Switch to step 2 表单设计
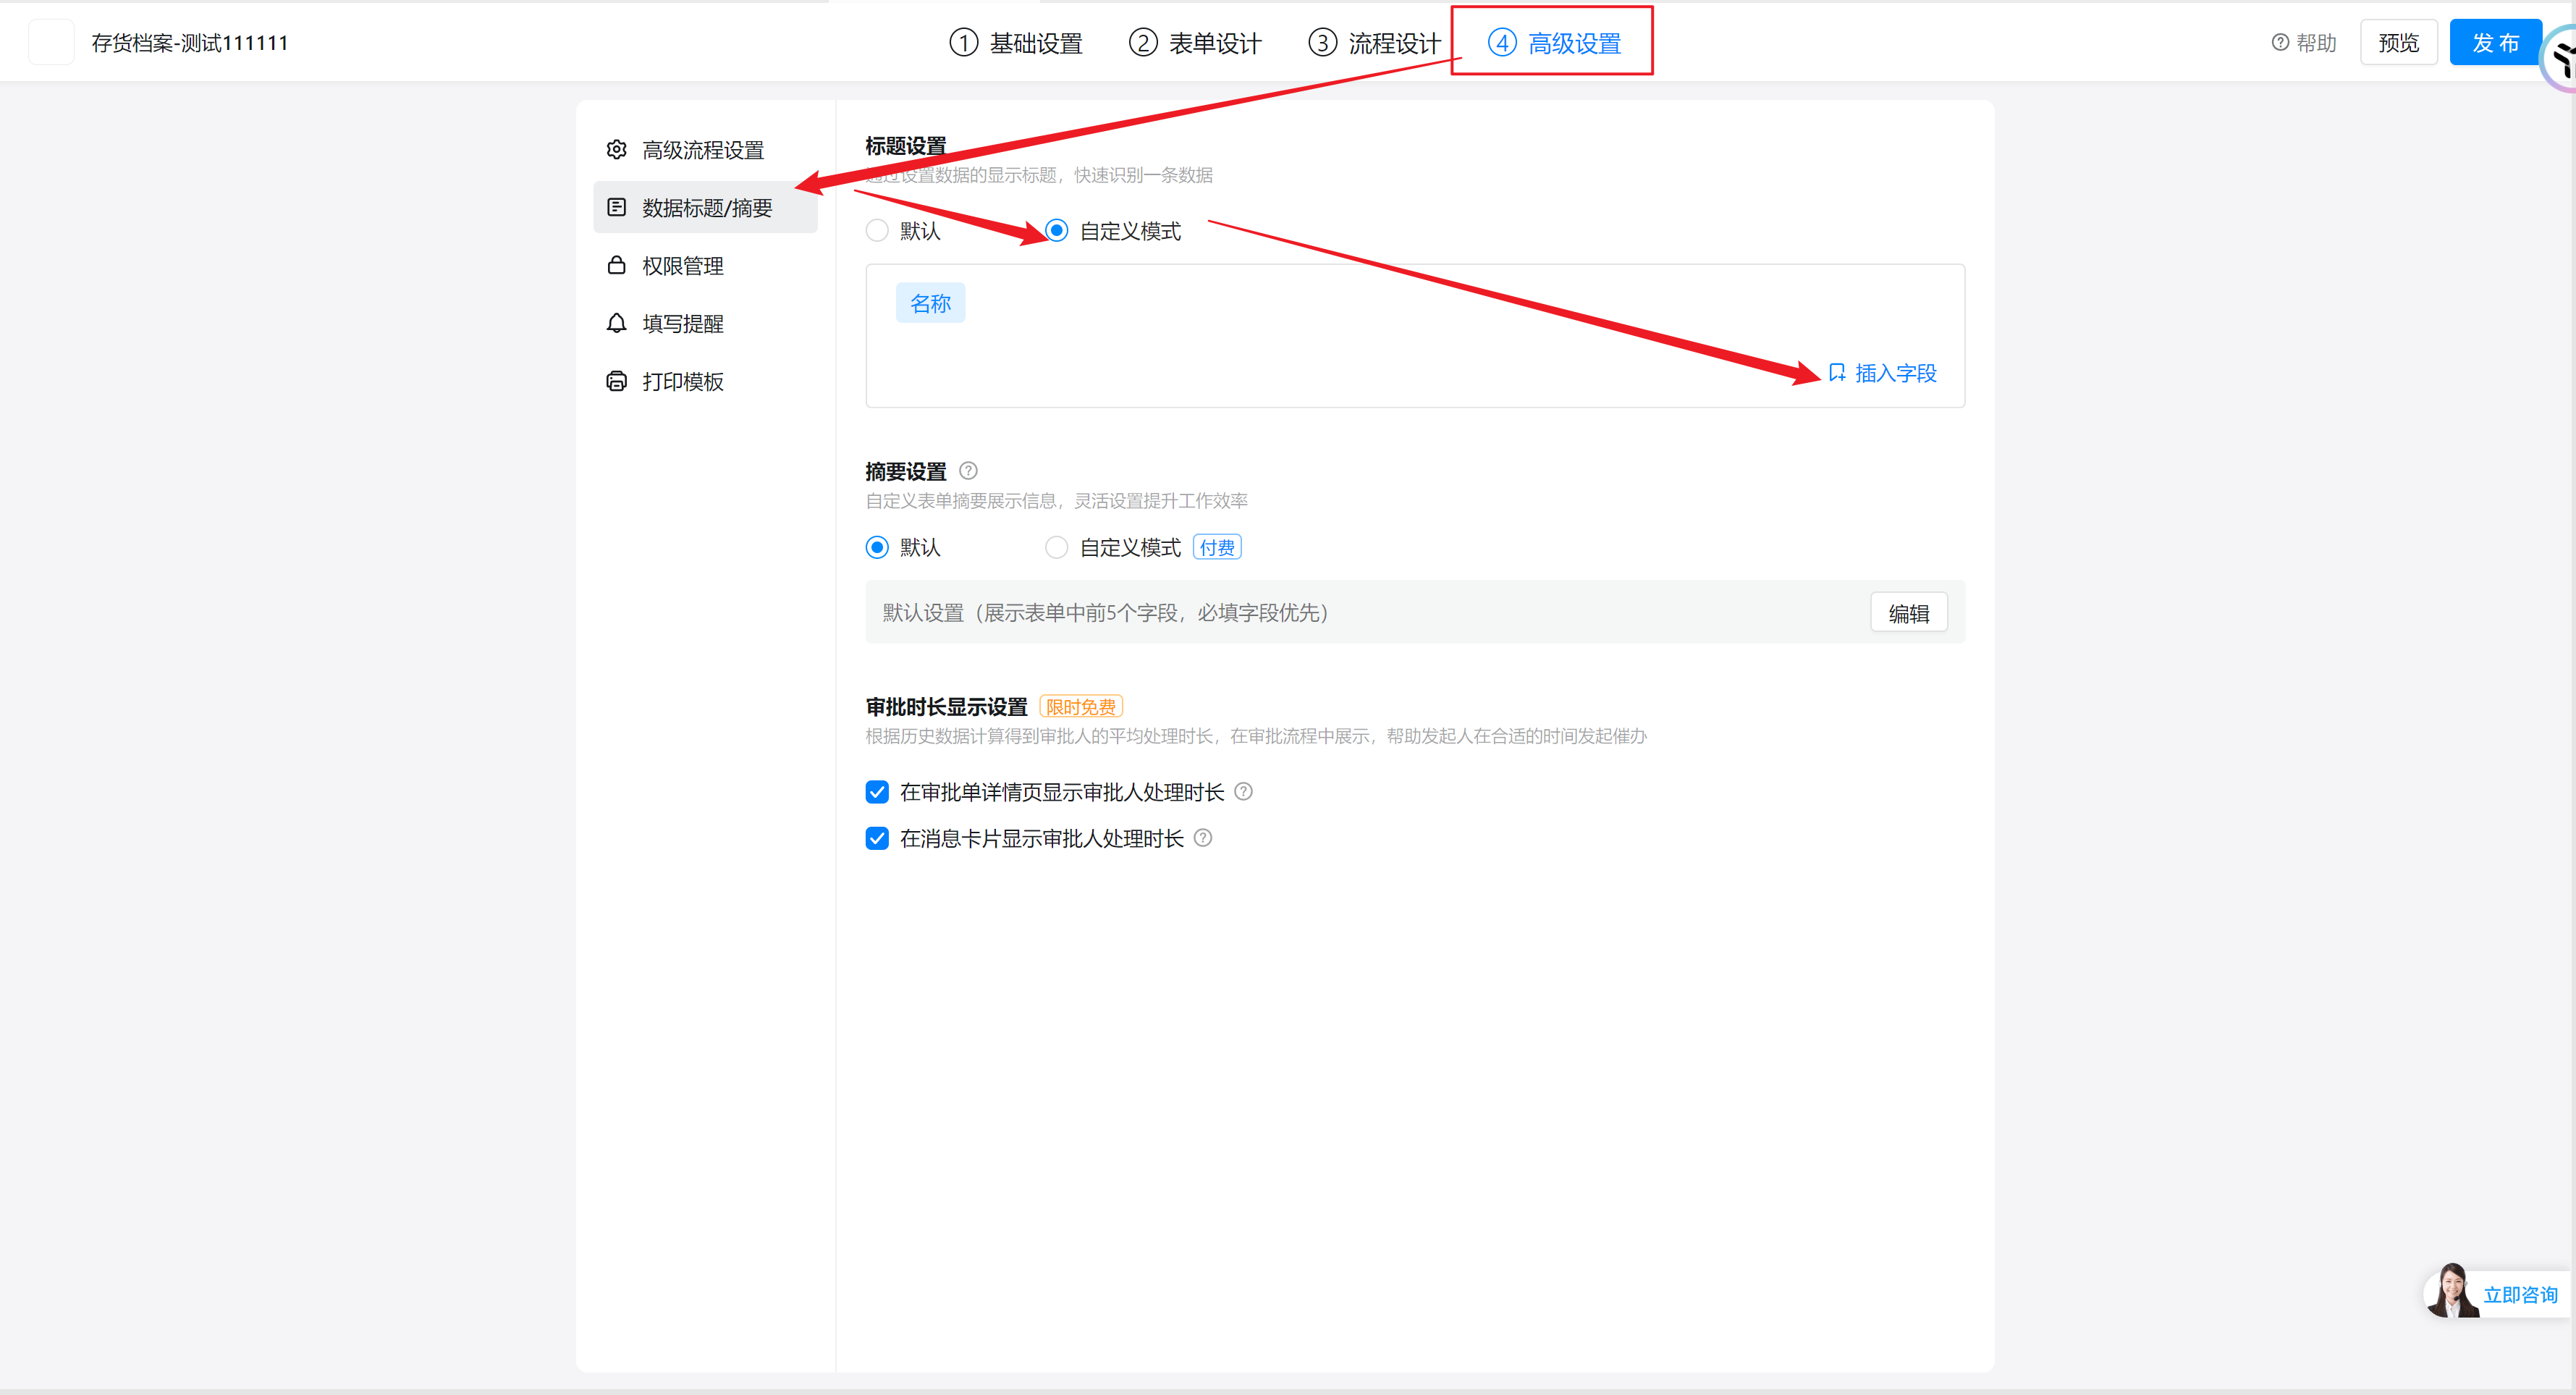The image size is (2576, 1395). pos(1195,43)
